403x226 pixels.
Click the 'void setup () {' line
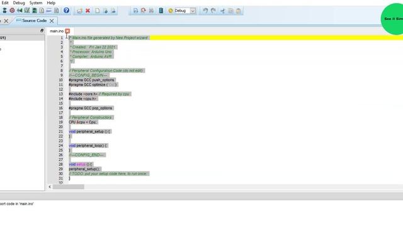click(81, 164)
